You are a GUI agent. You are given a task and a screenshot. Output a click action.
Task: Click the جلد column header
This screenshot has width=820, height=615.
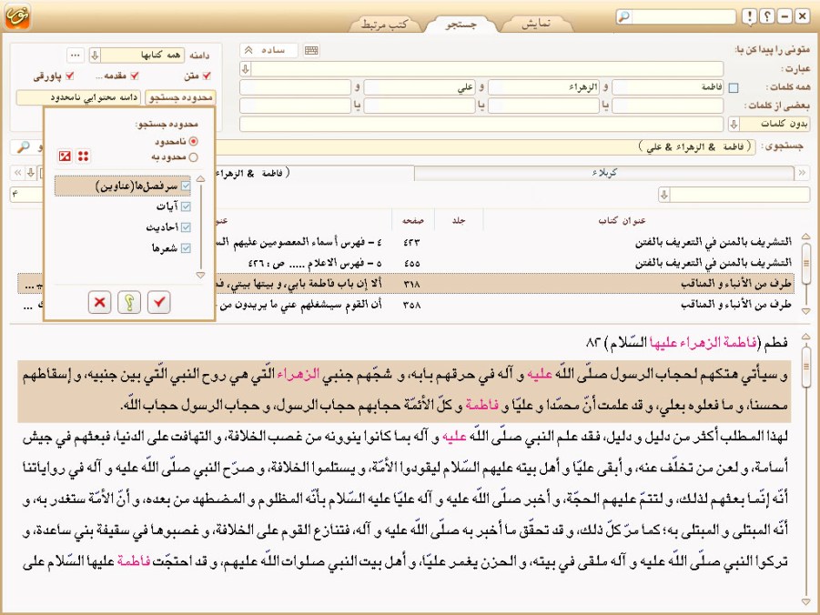pos(459,221)
